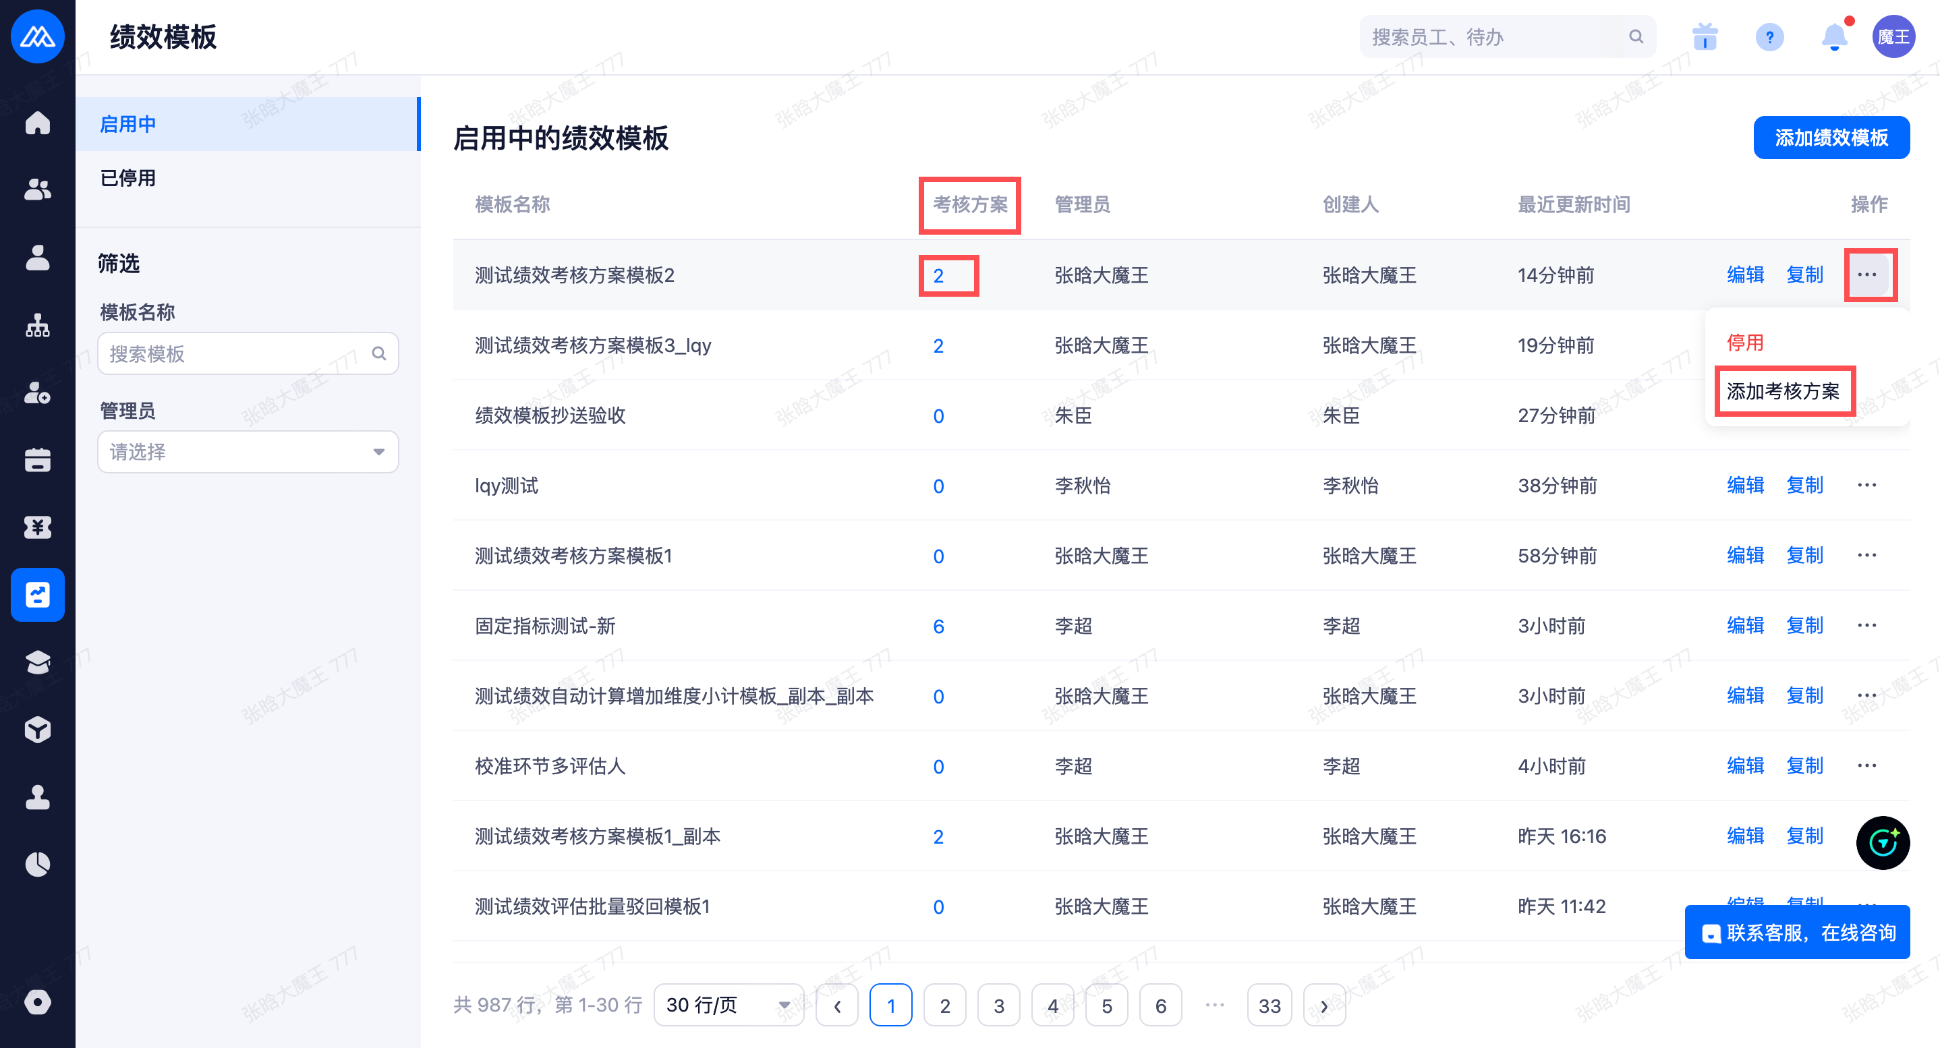The height and width of the screenshot is (1048, 1940).
Task: Click the 添加绩效模板 button
Action: click(1831, 138)
